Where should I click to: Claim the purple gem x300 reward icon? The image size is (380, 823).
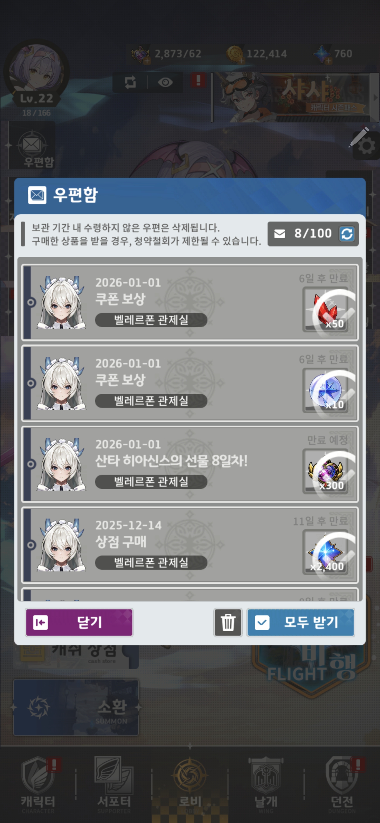tap(326, 471)
